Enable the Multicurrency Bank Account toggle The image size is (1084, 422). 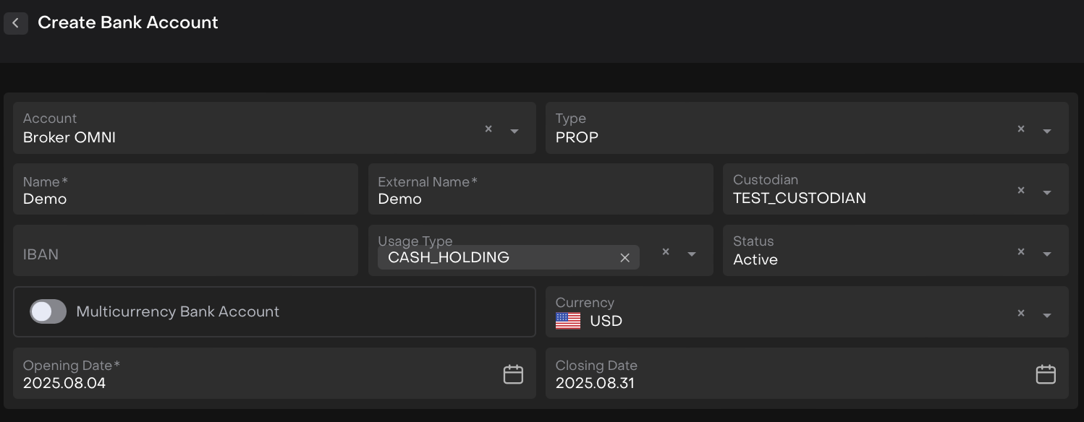point(48,311)
